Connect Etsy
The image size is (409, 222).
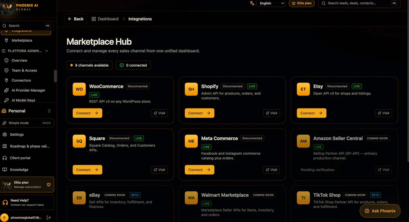tap(312, 113)
